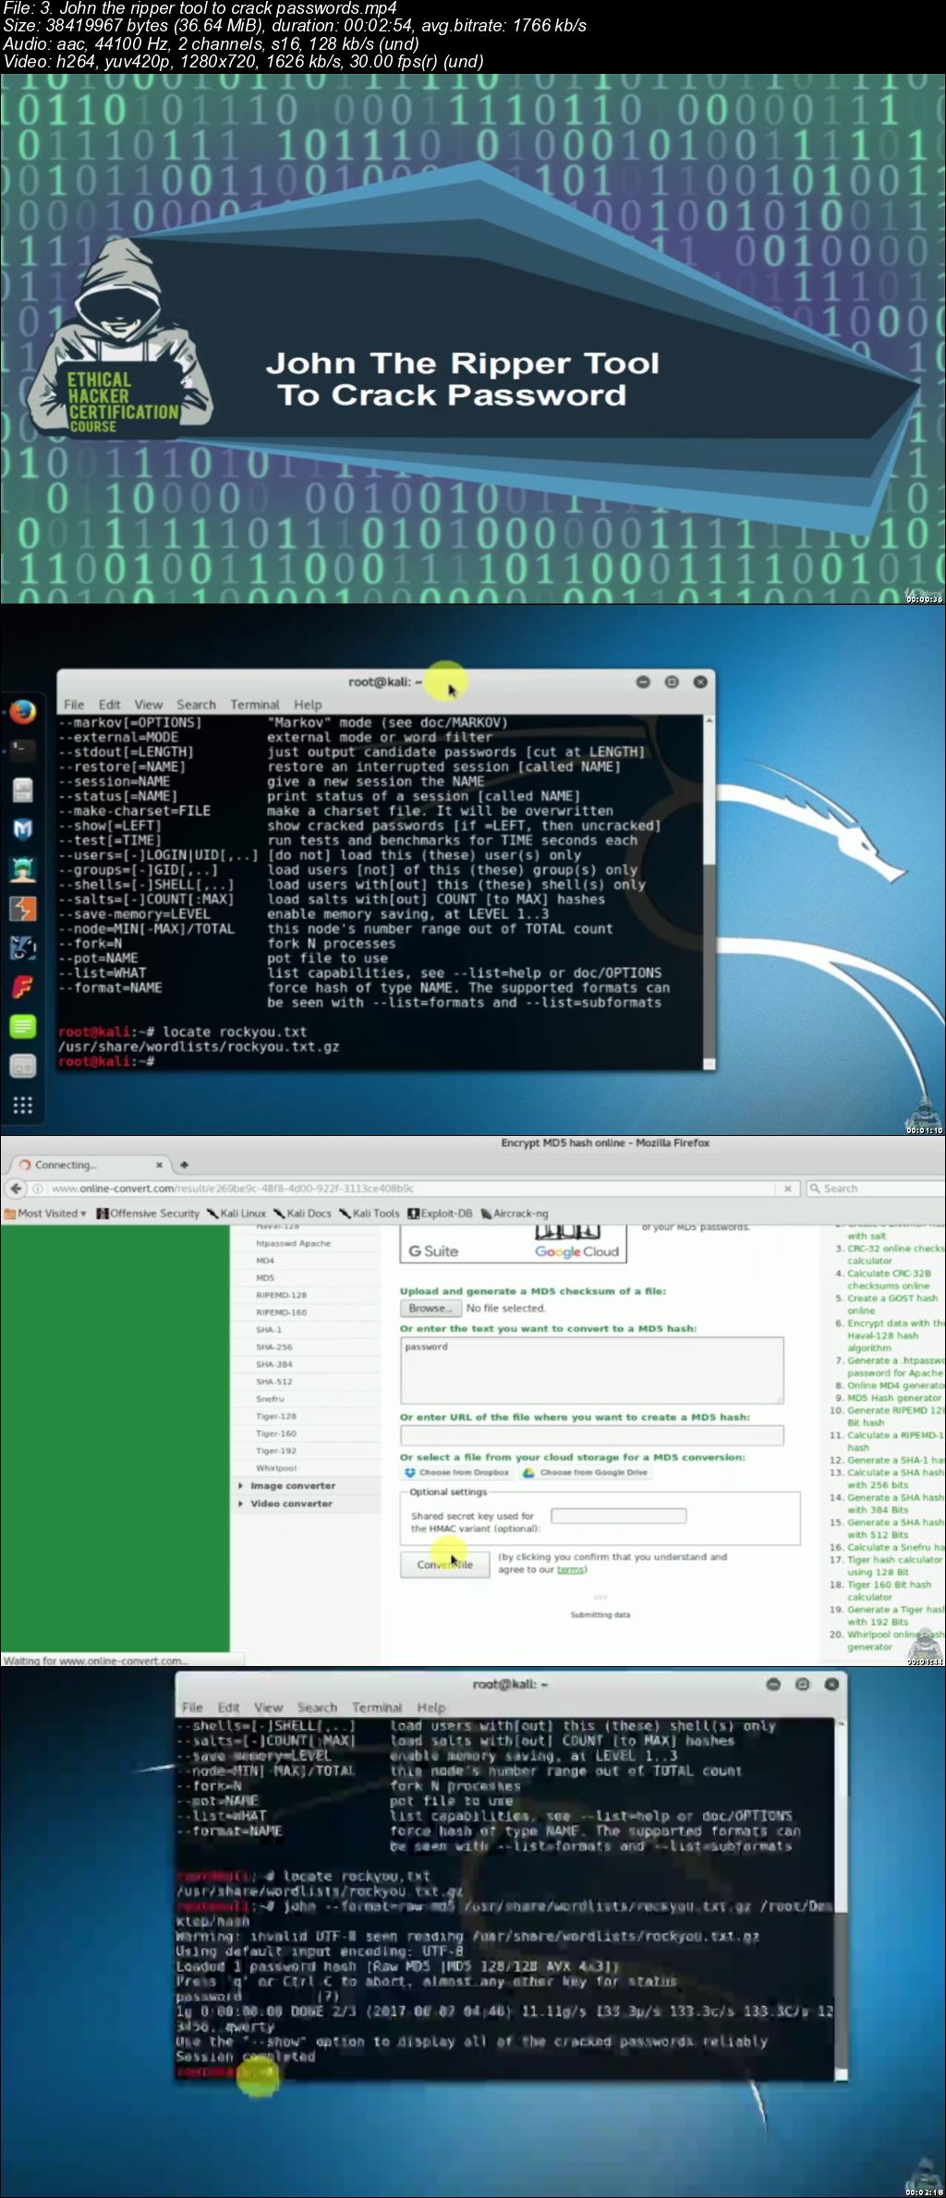Image resolution: width=946 pixels, height=2198 pixels.
Task: Open Offensive Security bookmark
Action: 148,1213
